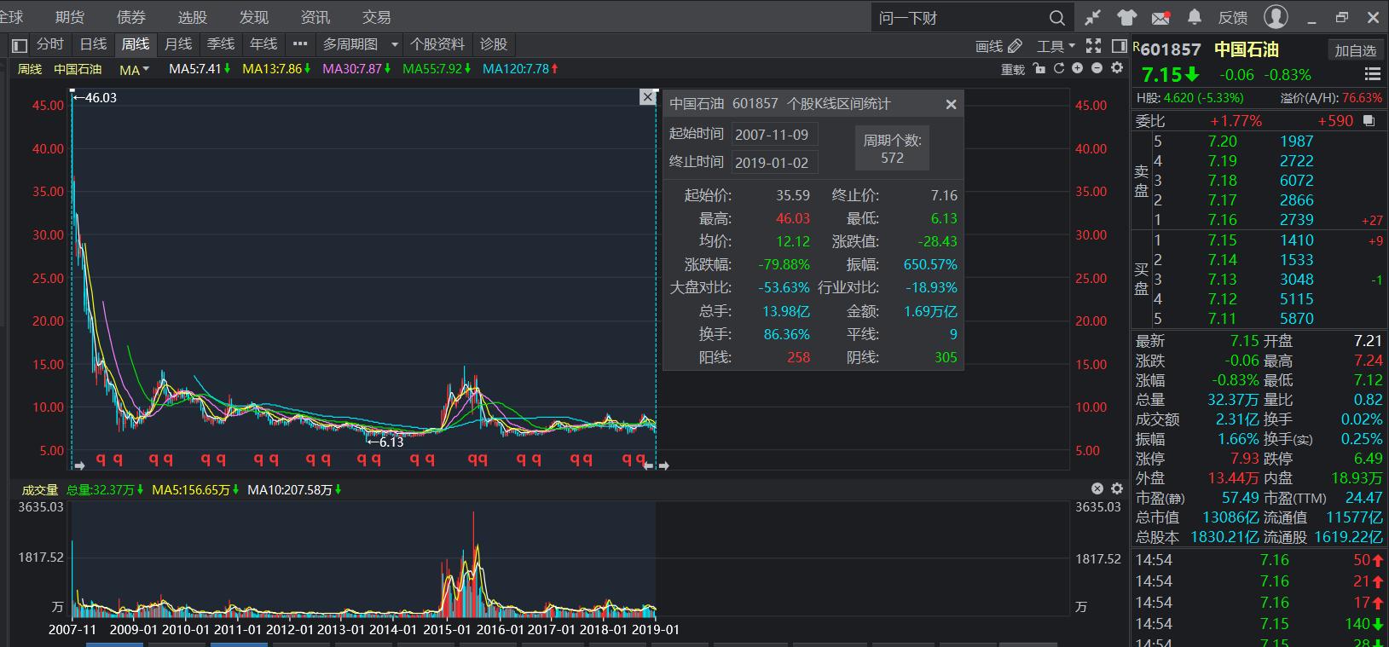
Task: Open the mail messages icon
Action: [x=1160, y=17]
